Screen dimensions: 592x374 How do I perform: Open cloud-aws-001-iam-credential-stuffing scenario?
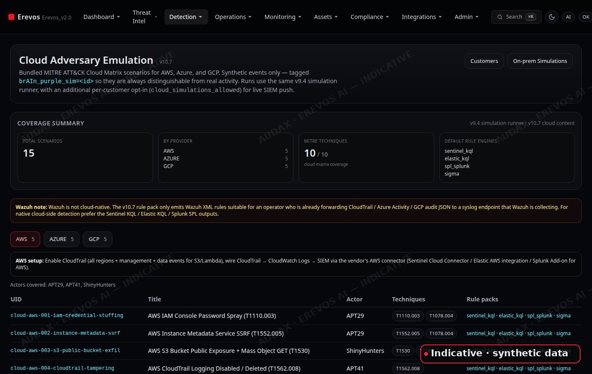[67, 315]
